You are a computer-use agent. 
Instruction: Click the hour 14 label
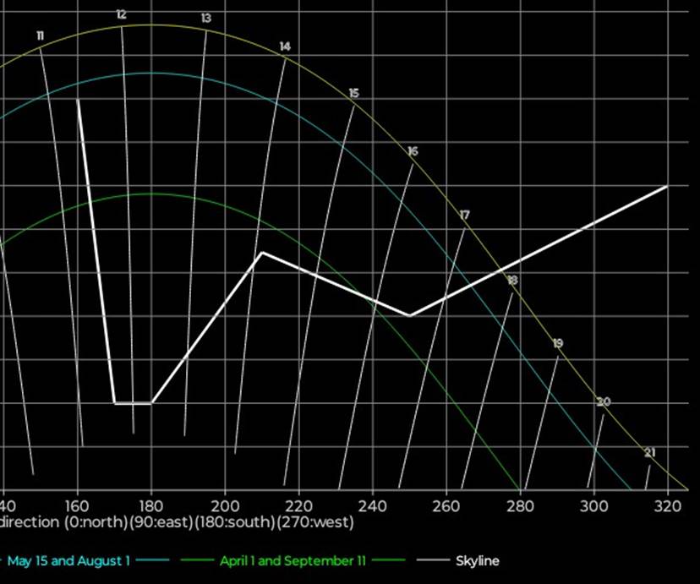pos(285,46)
